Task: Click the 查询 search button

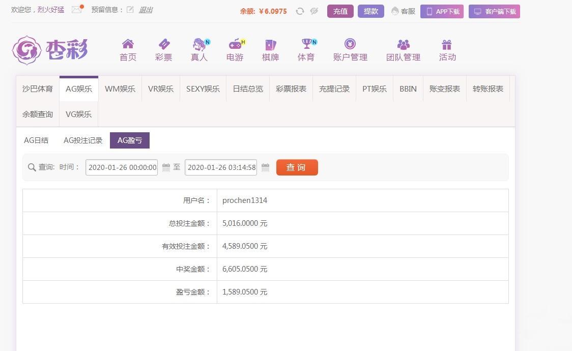Action: [297, 167]
